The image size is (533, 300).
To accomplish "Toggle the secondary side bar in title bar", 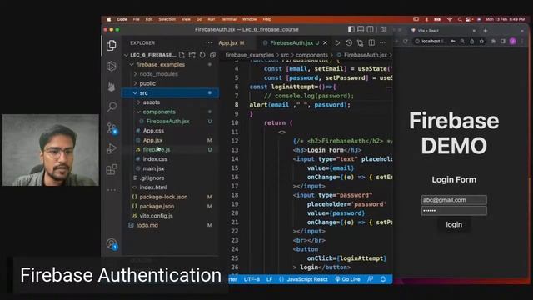I will pyautogui.click(x=370, y=30).
